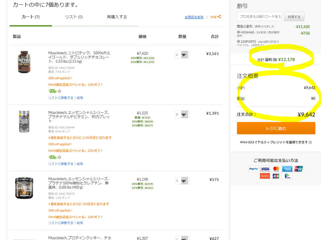The height and width of the screenshot is (240, 321).
Task: Click '1個を追加するとさらに 5%引きになります' text
Action: [79, 204]
